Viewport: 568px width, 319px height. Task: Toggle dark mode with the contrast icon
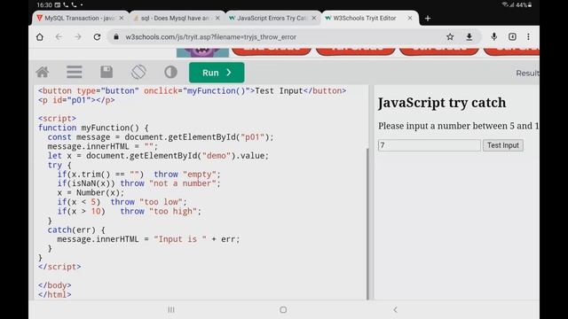[170, 72]
